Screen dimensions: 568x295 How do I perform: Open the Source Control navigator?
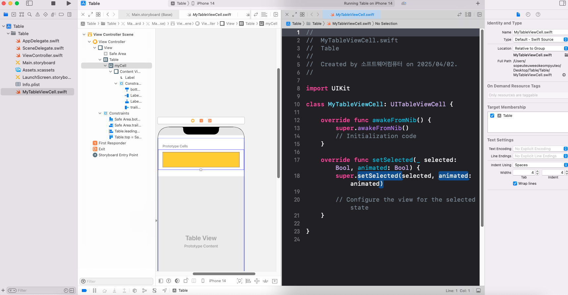click(14, 15)
